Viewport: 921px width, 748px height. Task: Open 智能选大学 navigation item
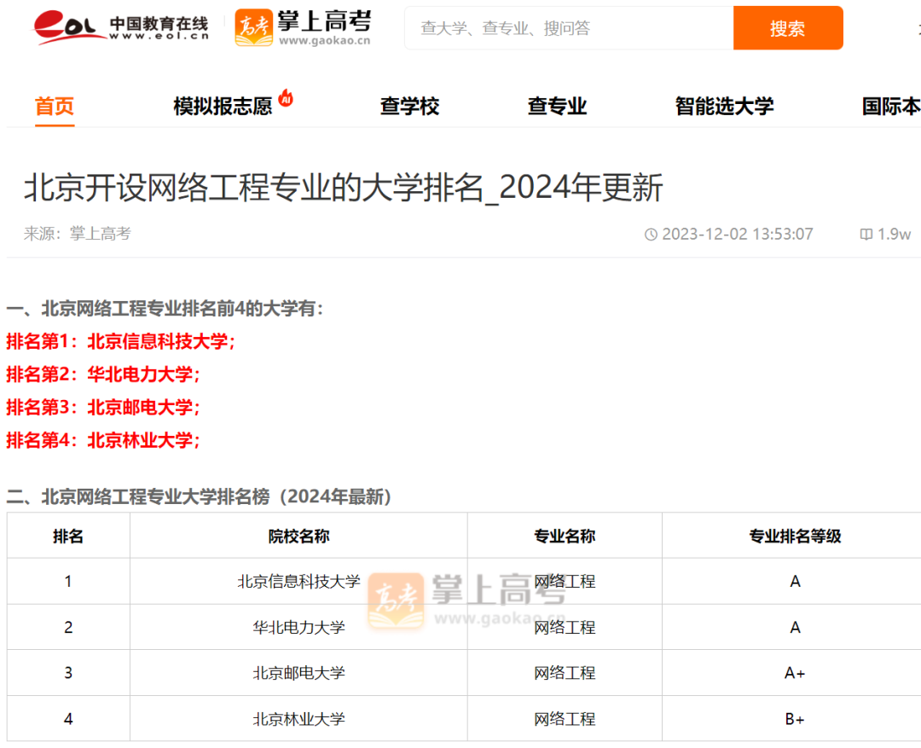[x=724, y=107]
